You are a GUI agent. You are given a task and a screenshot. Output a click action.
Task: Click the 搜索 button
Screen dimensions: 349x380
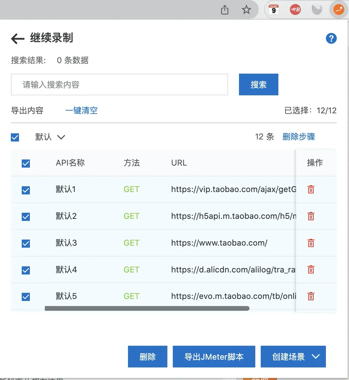[x=259, y=84]
